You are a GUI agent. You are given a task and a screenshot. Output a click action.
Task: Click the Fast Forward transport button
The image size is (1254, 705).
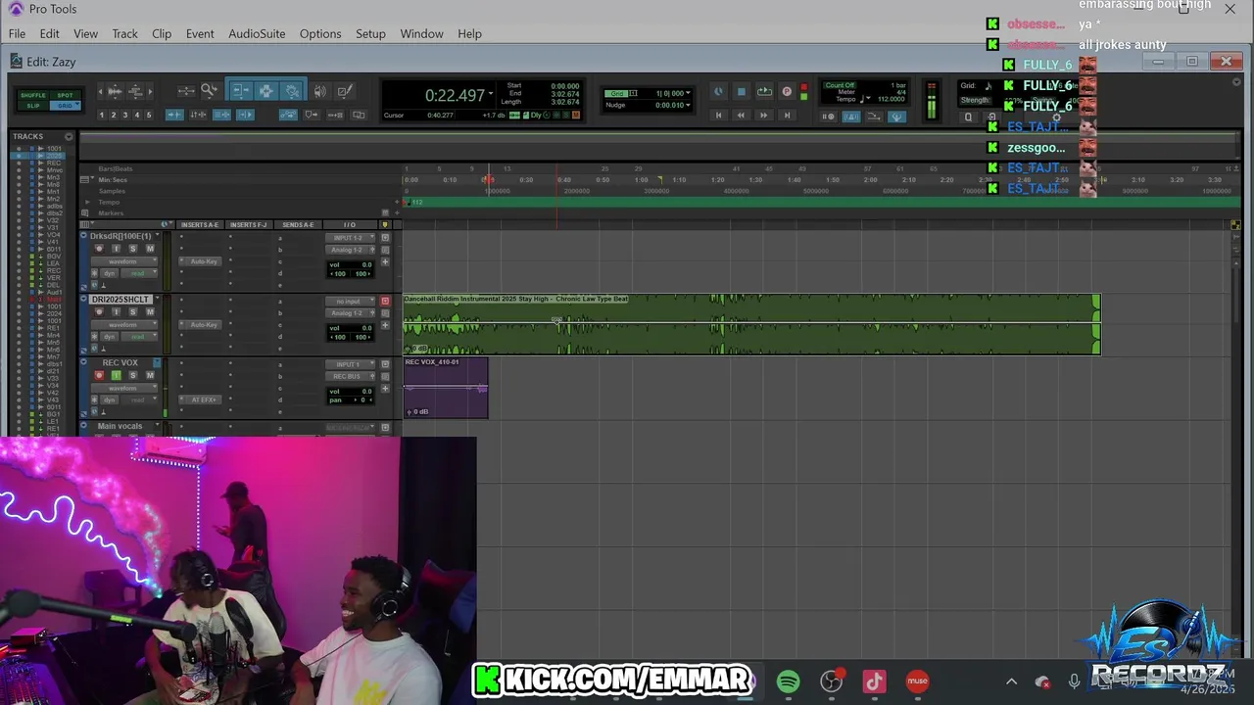tap(763, 115)
